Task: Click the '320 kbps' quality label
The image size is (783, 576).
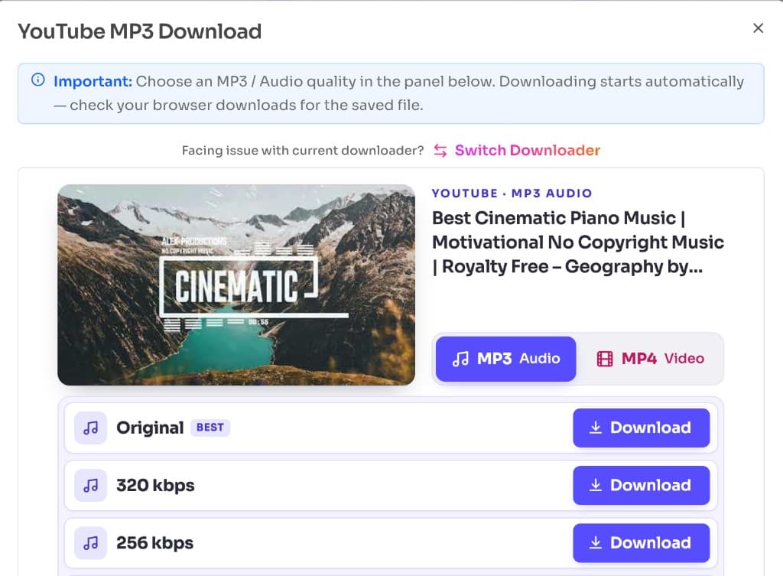Action: 155,485
